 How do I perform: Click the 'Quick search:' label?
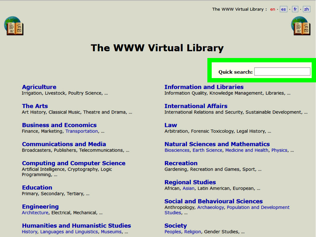(x=235, y=72)
